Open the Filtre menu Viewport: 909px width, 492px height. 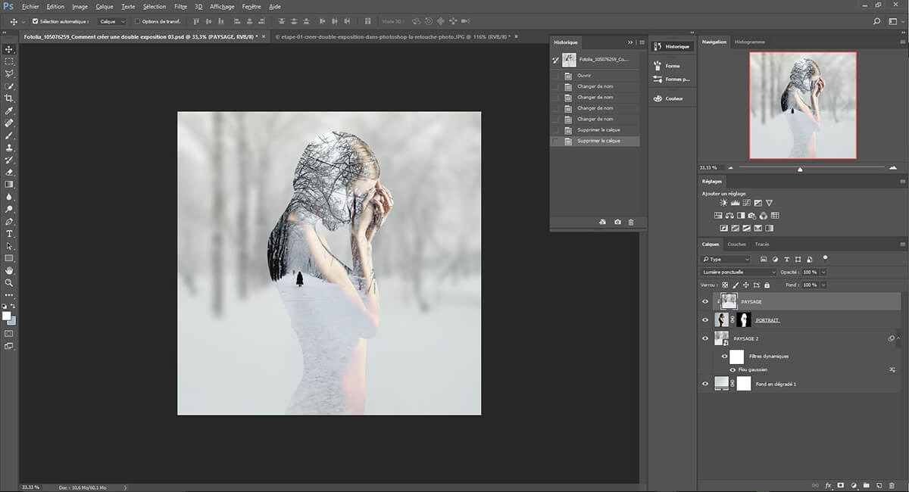point(180,6)
